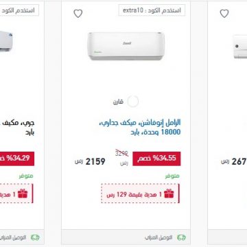Screen dimensions: 247x247
Task: Open the left card product title جري مكيف
Action: pos(18,128)
